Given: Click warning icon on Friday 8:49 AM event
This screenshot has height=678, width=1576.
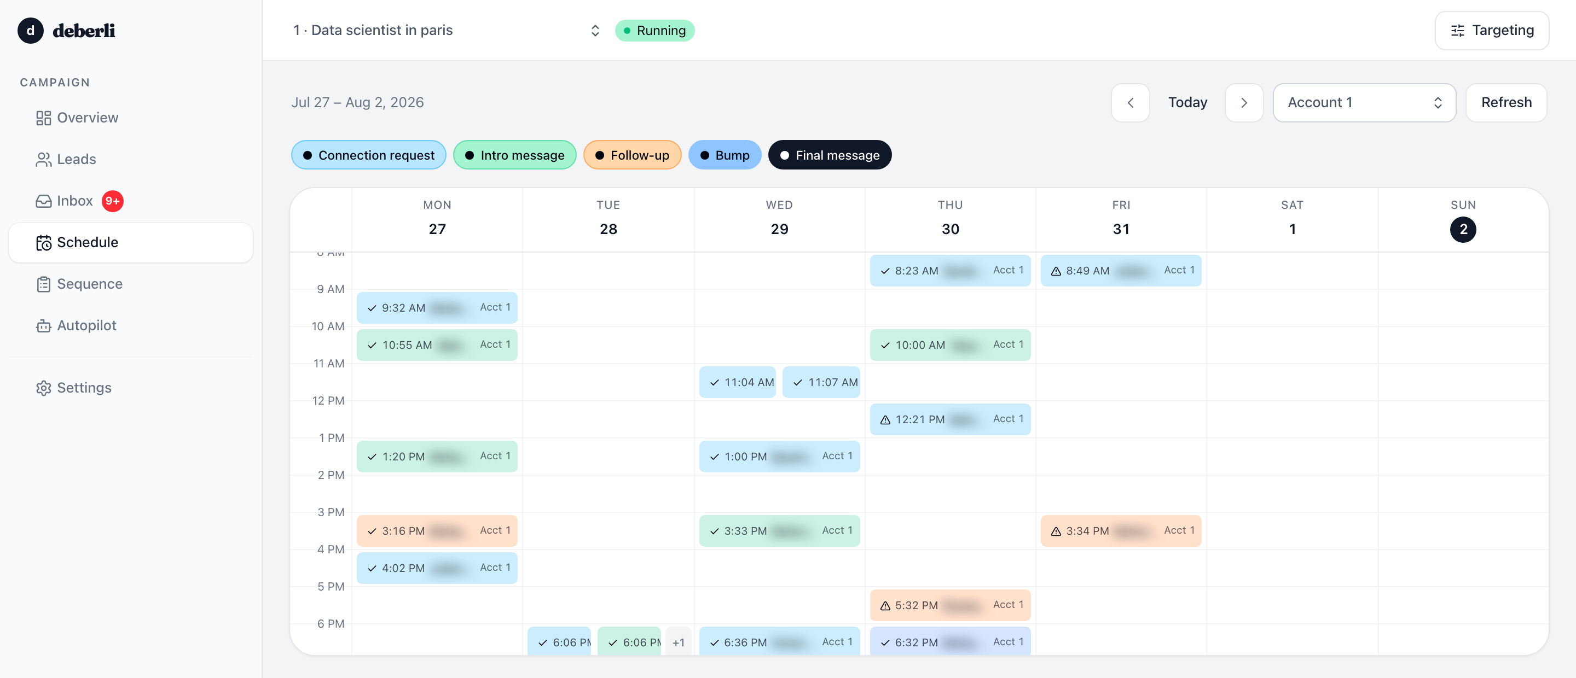Looking at the screenshot, I should [x=1056, y=271].
